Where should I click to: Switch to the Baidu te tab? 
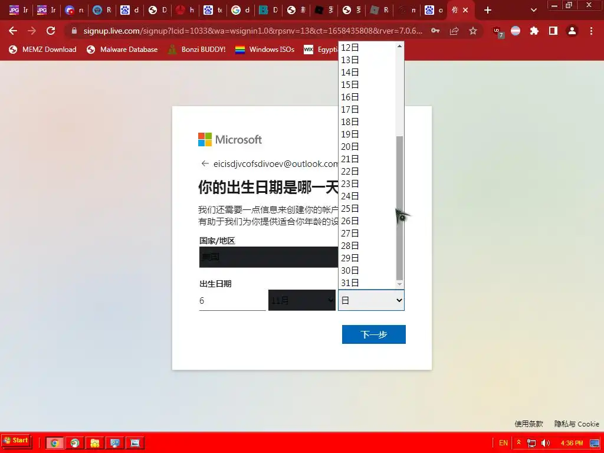click(x=213, y=11)
